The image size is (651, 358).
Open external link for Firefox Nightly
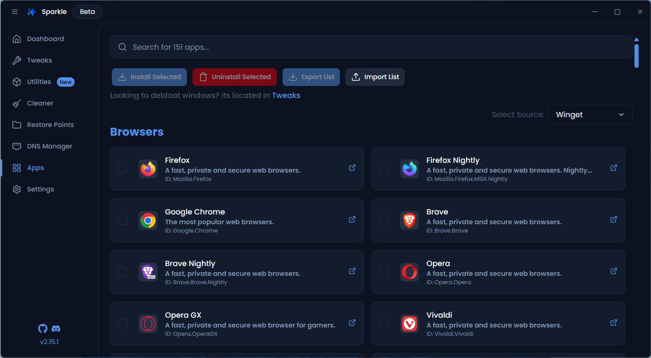[x=614, y=168]
